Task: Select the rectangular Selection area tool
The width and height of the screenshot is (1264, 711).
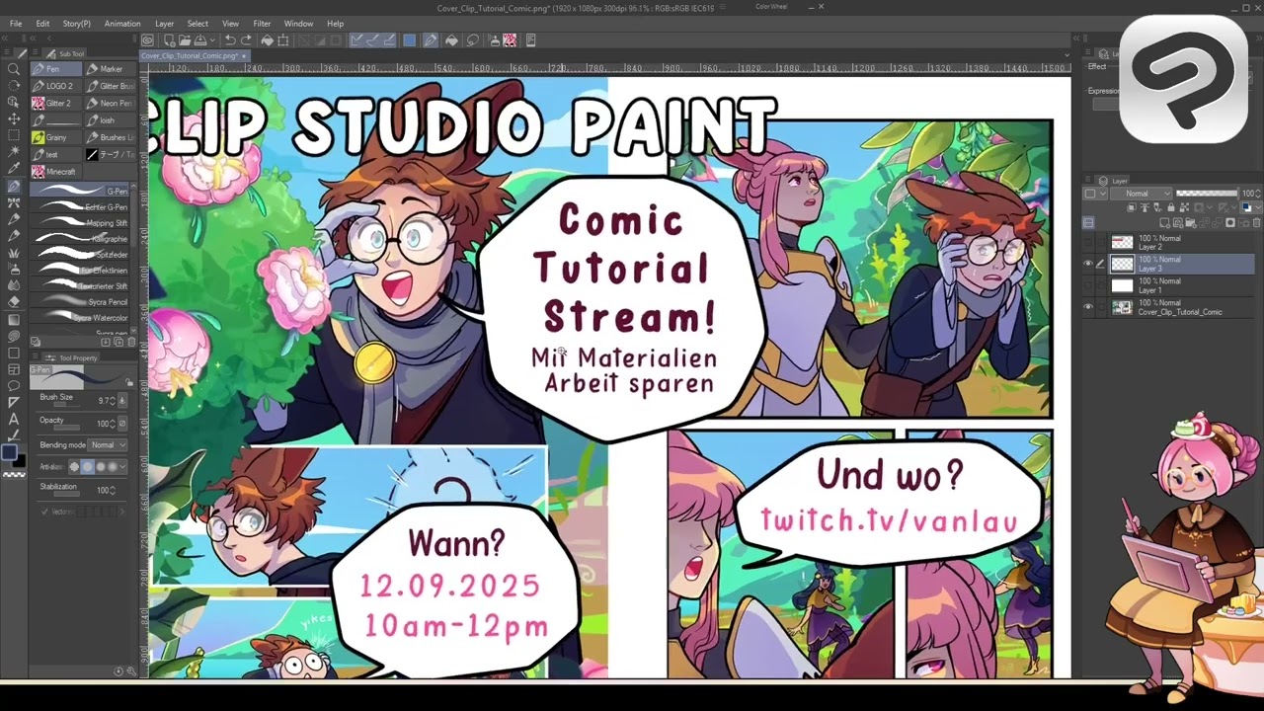Action: 14,135
